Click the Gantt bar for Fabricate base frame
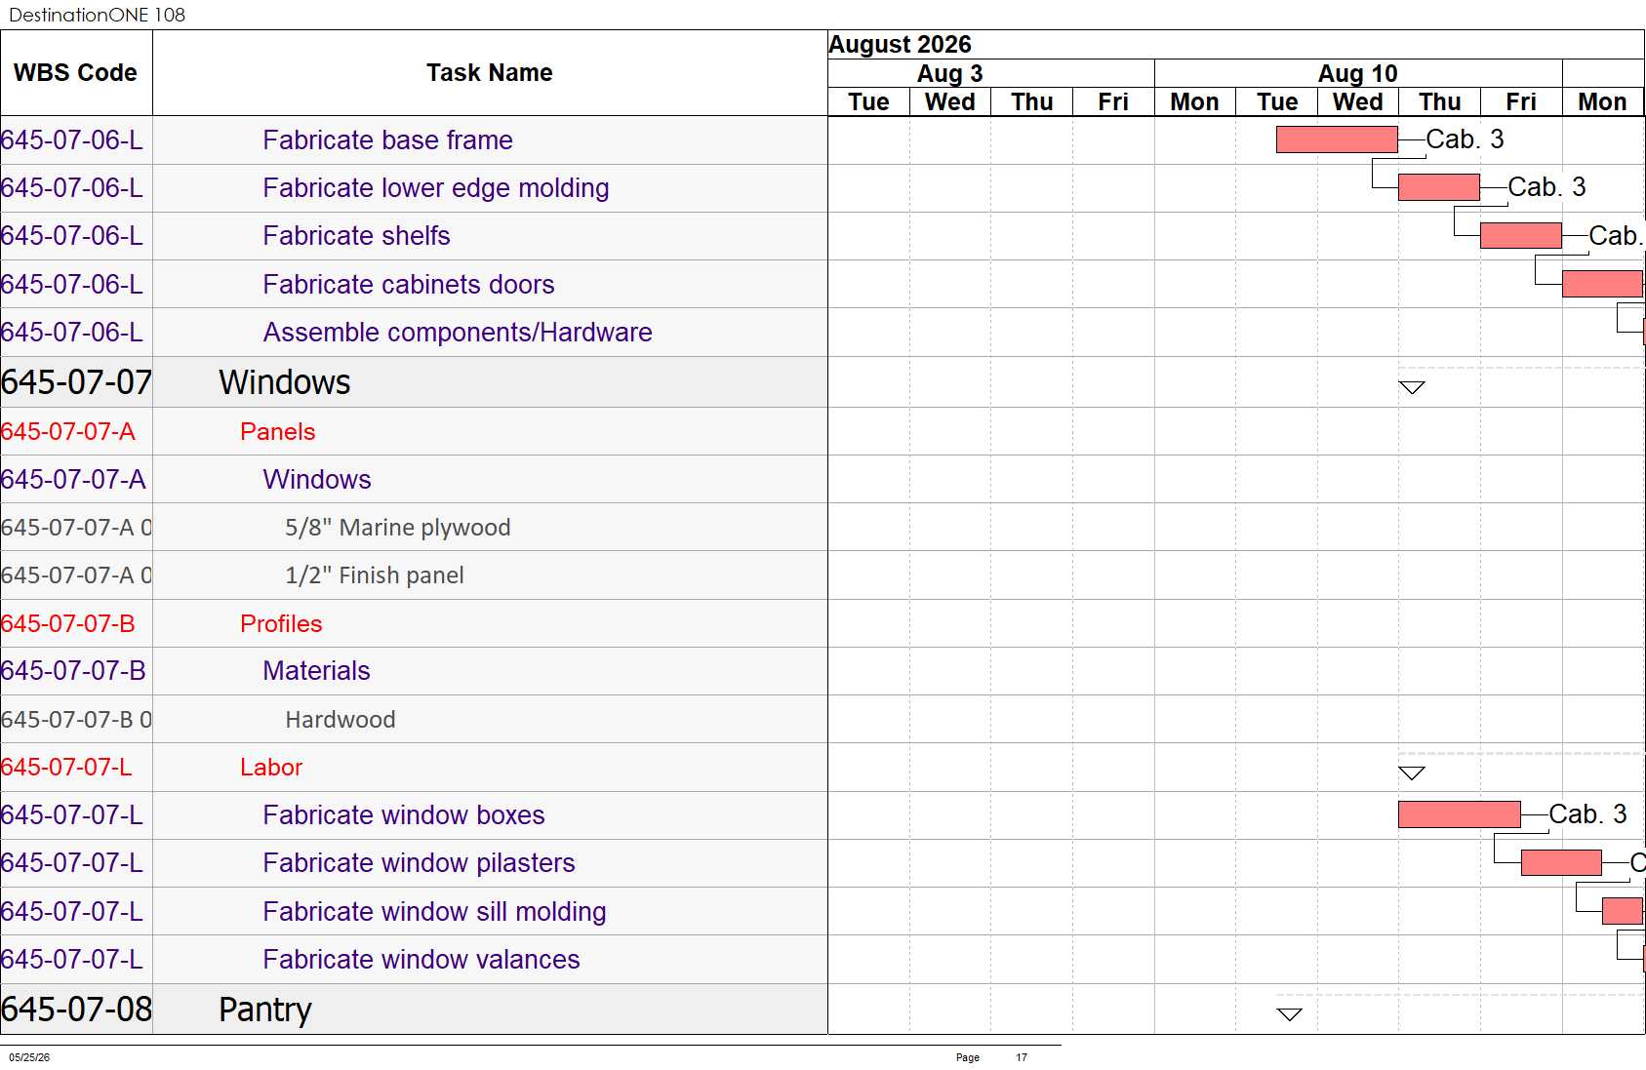The image size is (1646, 1070). [x=1337, y=139]
